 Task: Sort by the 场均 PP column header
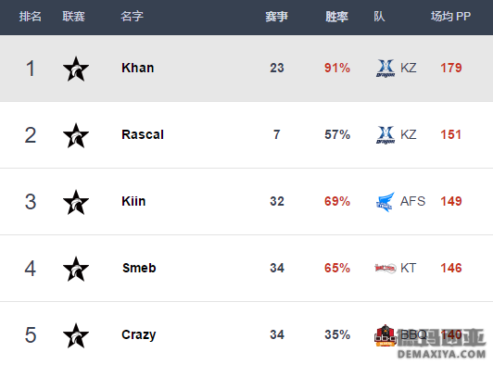tap(450, 17)
